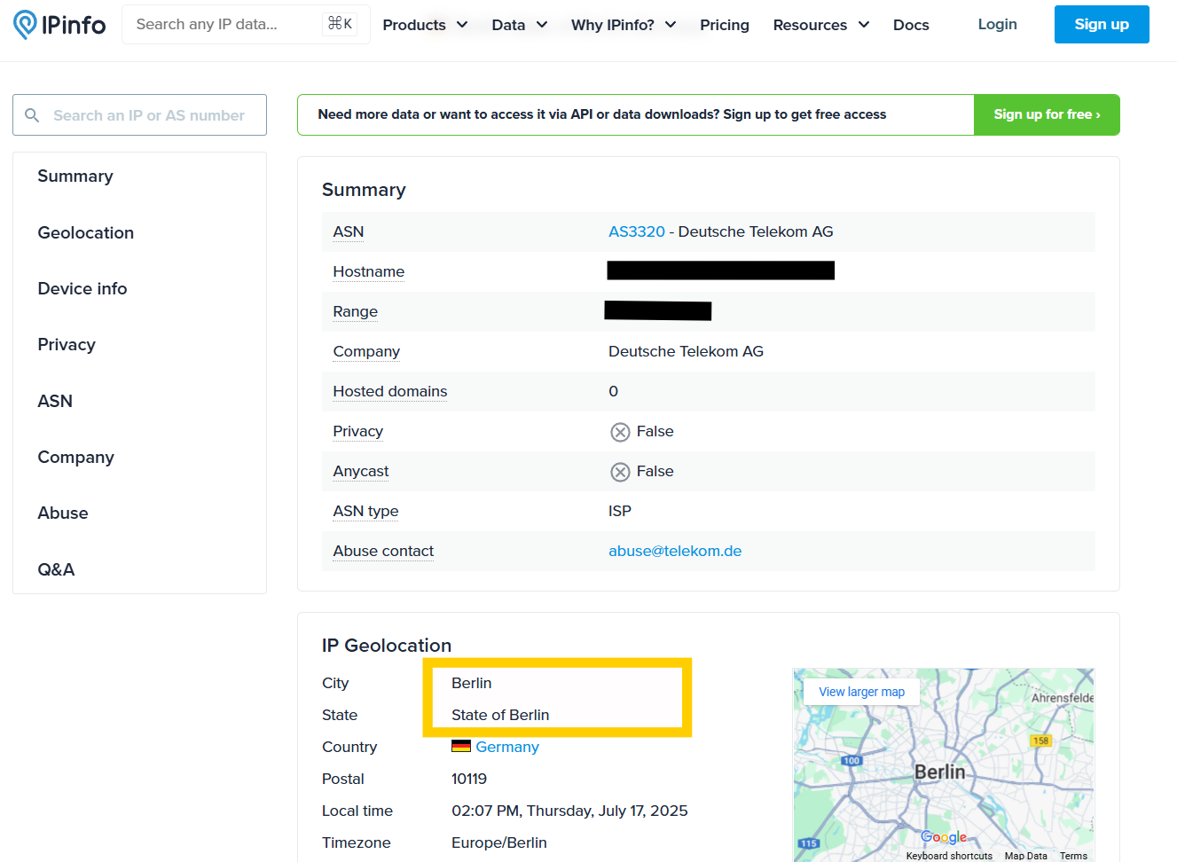Select Summary in the sidebar
Viewport: 1177px width, 862px height.
(x=75, y=176)
